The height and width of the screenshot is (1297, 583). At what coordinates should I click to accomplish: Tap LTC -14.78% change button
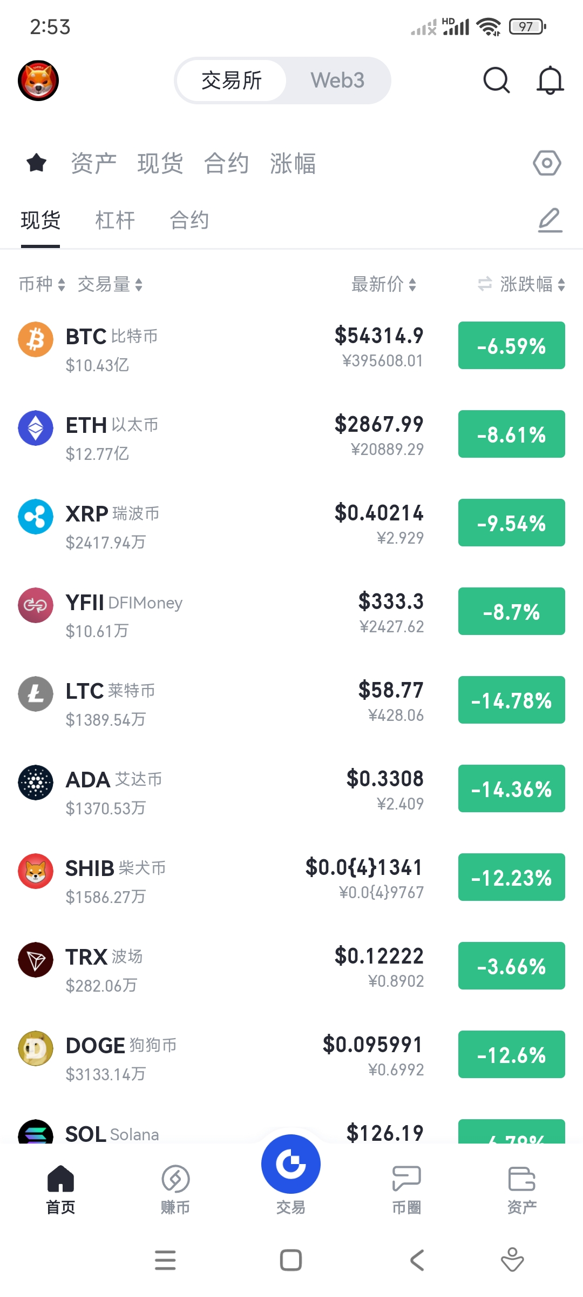click(x=512, y=700)
